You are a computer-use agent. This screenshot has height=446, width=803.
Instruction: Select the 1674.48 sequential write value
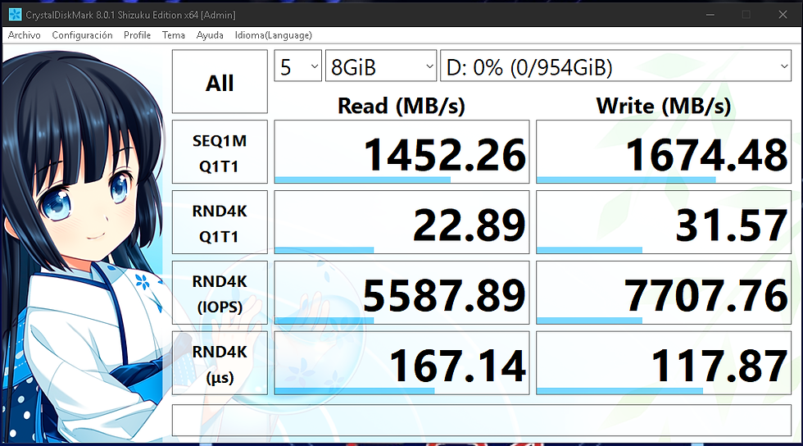pyautogui.click(x=664, y=152)
